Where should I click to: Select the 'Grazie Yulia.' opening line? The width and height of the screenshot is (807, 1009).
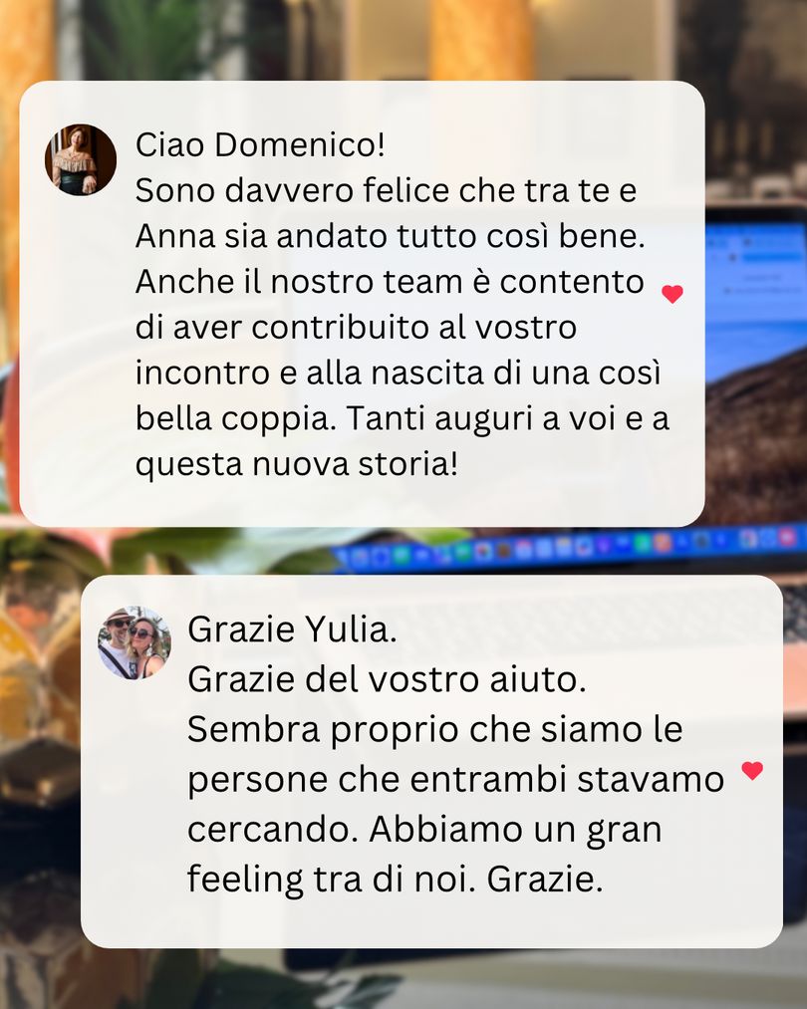[x=292, y=630]
